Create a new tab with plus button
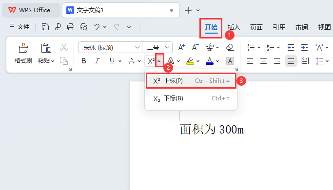The image size is (333, 190). (188, 10)
